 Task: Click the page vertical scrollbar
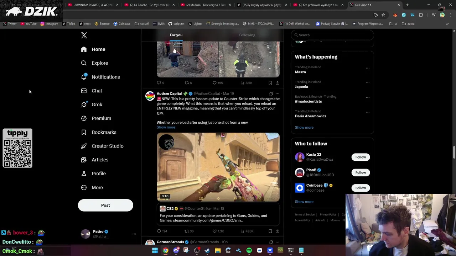(454, 152)
